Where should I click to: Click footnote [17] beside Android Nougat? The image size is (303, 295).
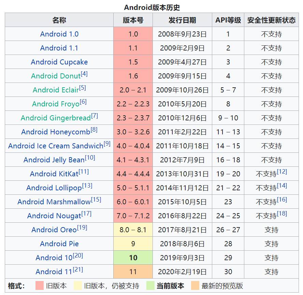(86, 214)
